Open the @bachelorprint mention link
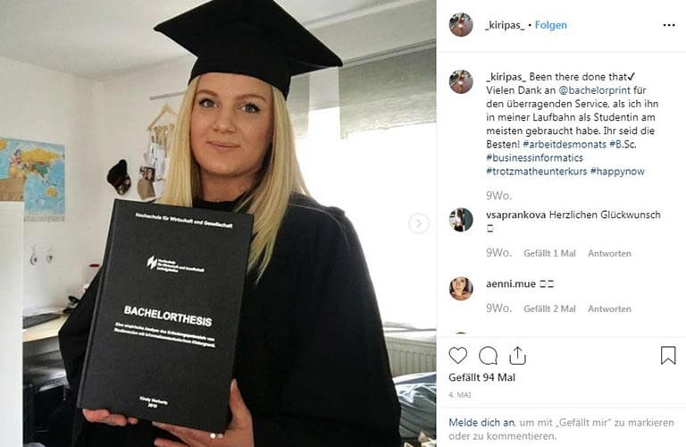This screenshot has width=686, height=447. pos(595,90)
